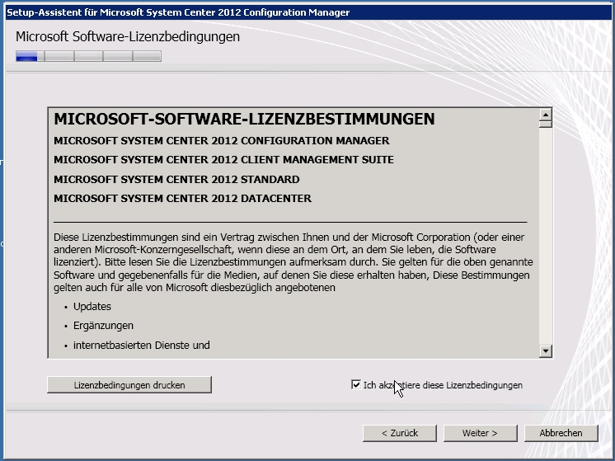Toggle the license acceptance checkbox
Viewport: 615px width, 461px height.
(356, 385)
